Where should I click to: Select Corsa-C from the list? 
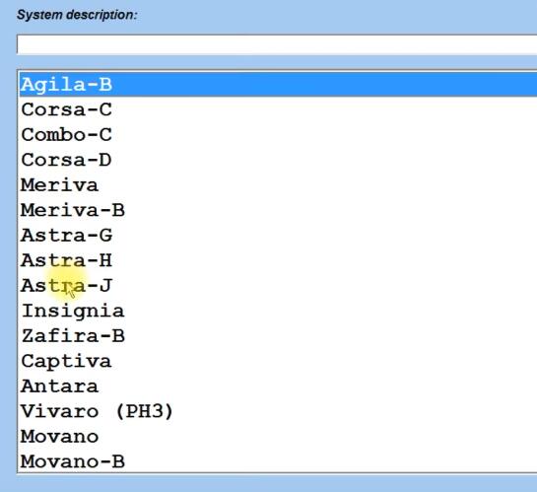click(x=66, y=109)
